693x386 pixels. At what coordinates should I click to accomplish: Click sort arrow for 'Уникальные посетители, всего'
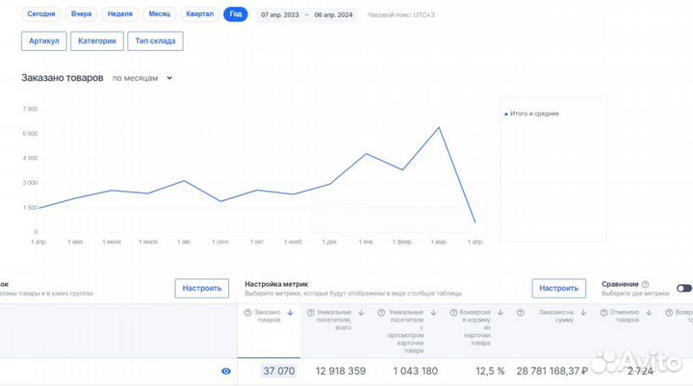(x=360, y=312)
